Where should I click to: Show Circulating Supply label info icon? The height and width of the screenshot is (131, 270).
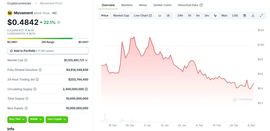pyautogui.click(x=35, y=89)
